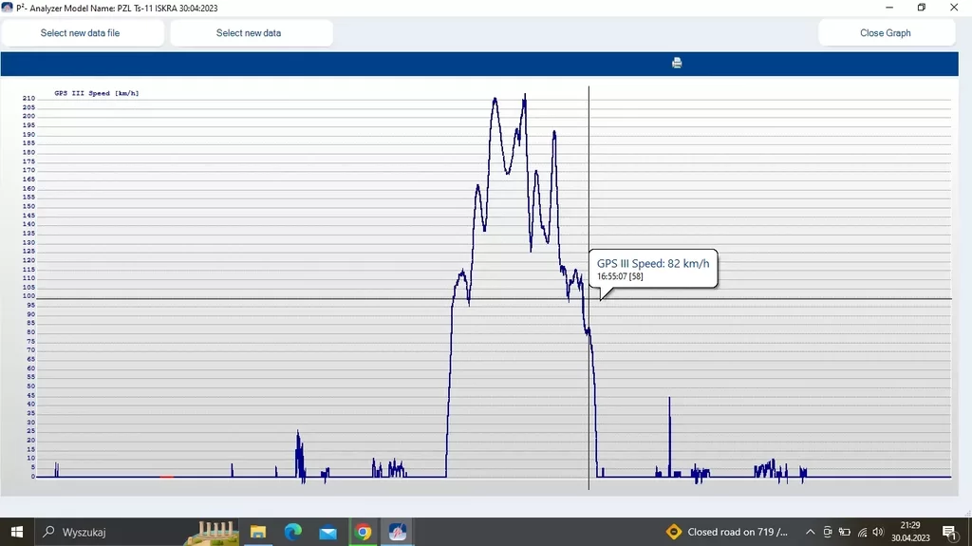Click the taskbar clock showing 21:29
Image resolution: width=972 pixels, height=546 pixels.
click(910, 532)
